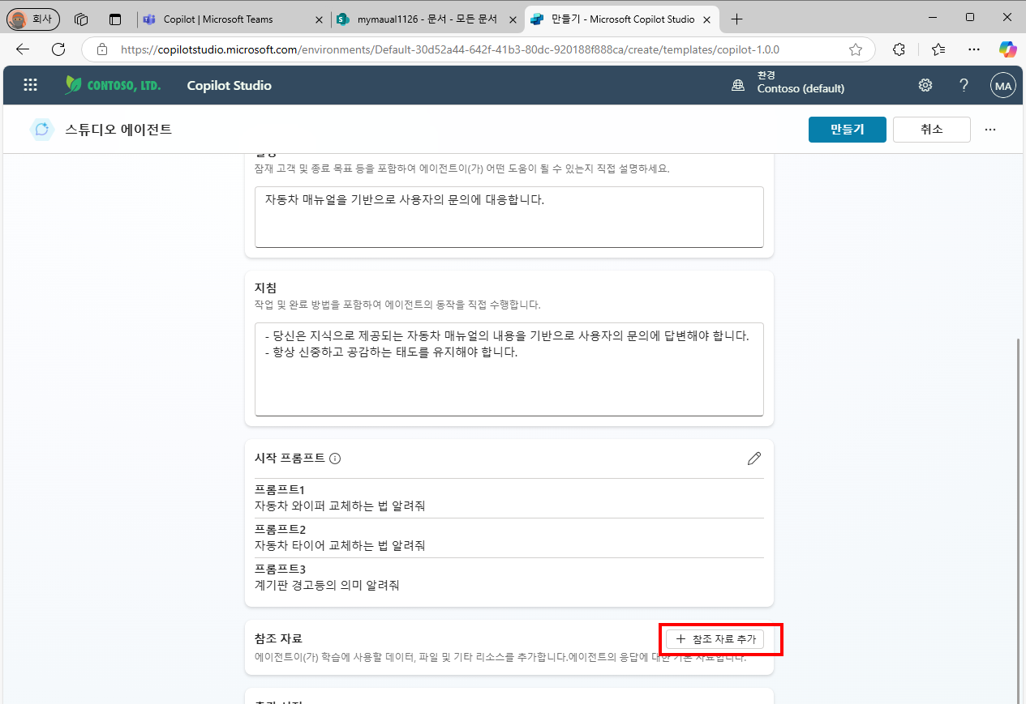The image size is (1026, 704).
Task: Click the Contoso, Ltd. logo
Action: tap(113, 85)
